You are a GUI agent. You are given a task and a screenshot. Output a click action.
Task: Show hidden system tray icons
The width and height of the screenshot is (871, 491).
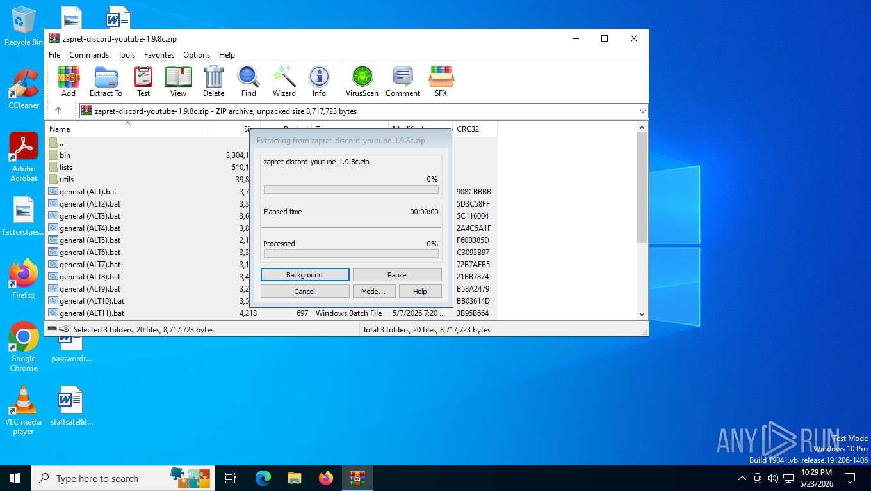click(x=742, y=478)
